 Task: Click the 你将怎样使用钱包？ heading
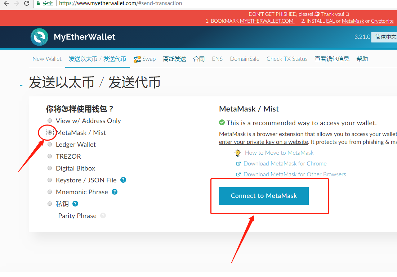pyautogui.click(x=80, y=109)
